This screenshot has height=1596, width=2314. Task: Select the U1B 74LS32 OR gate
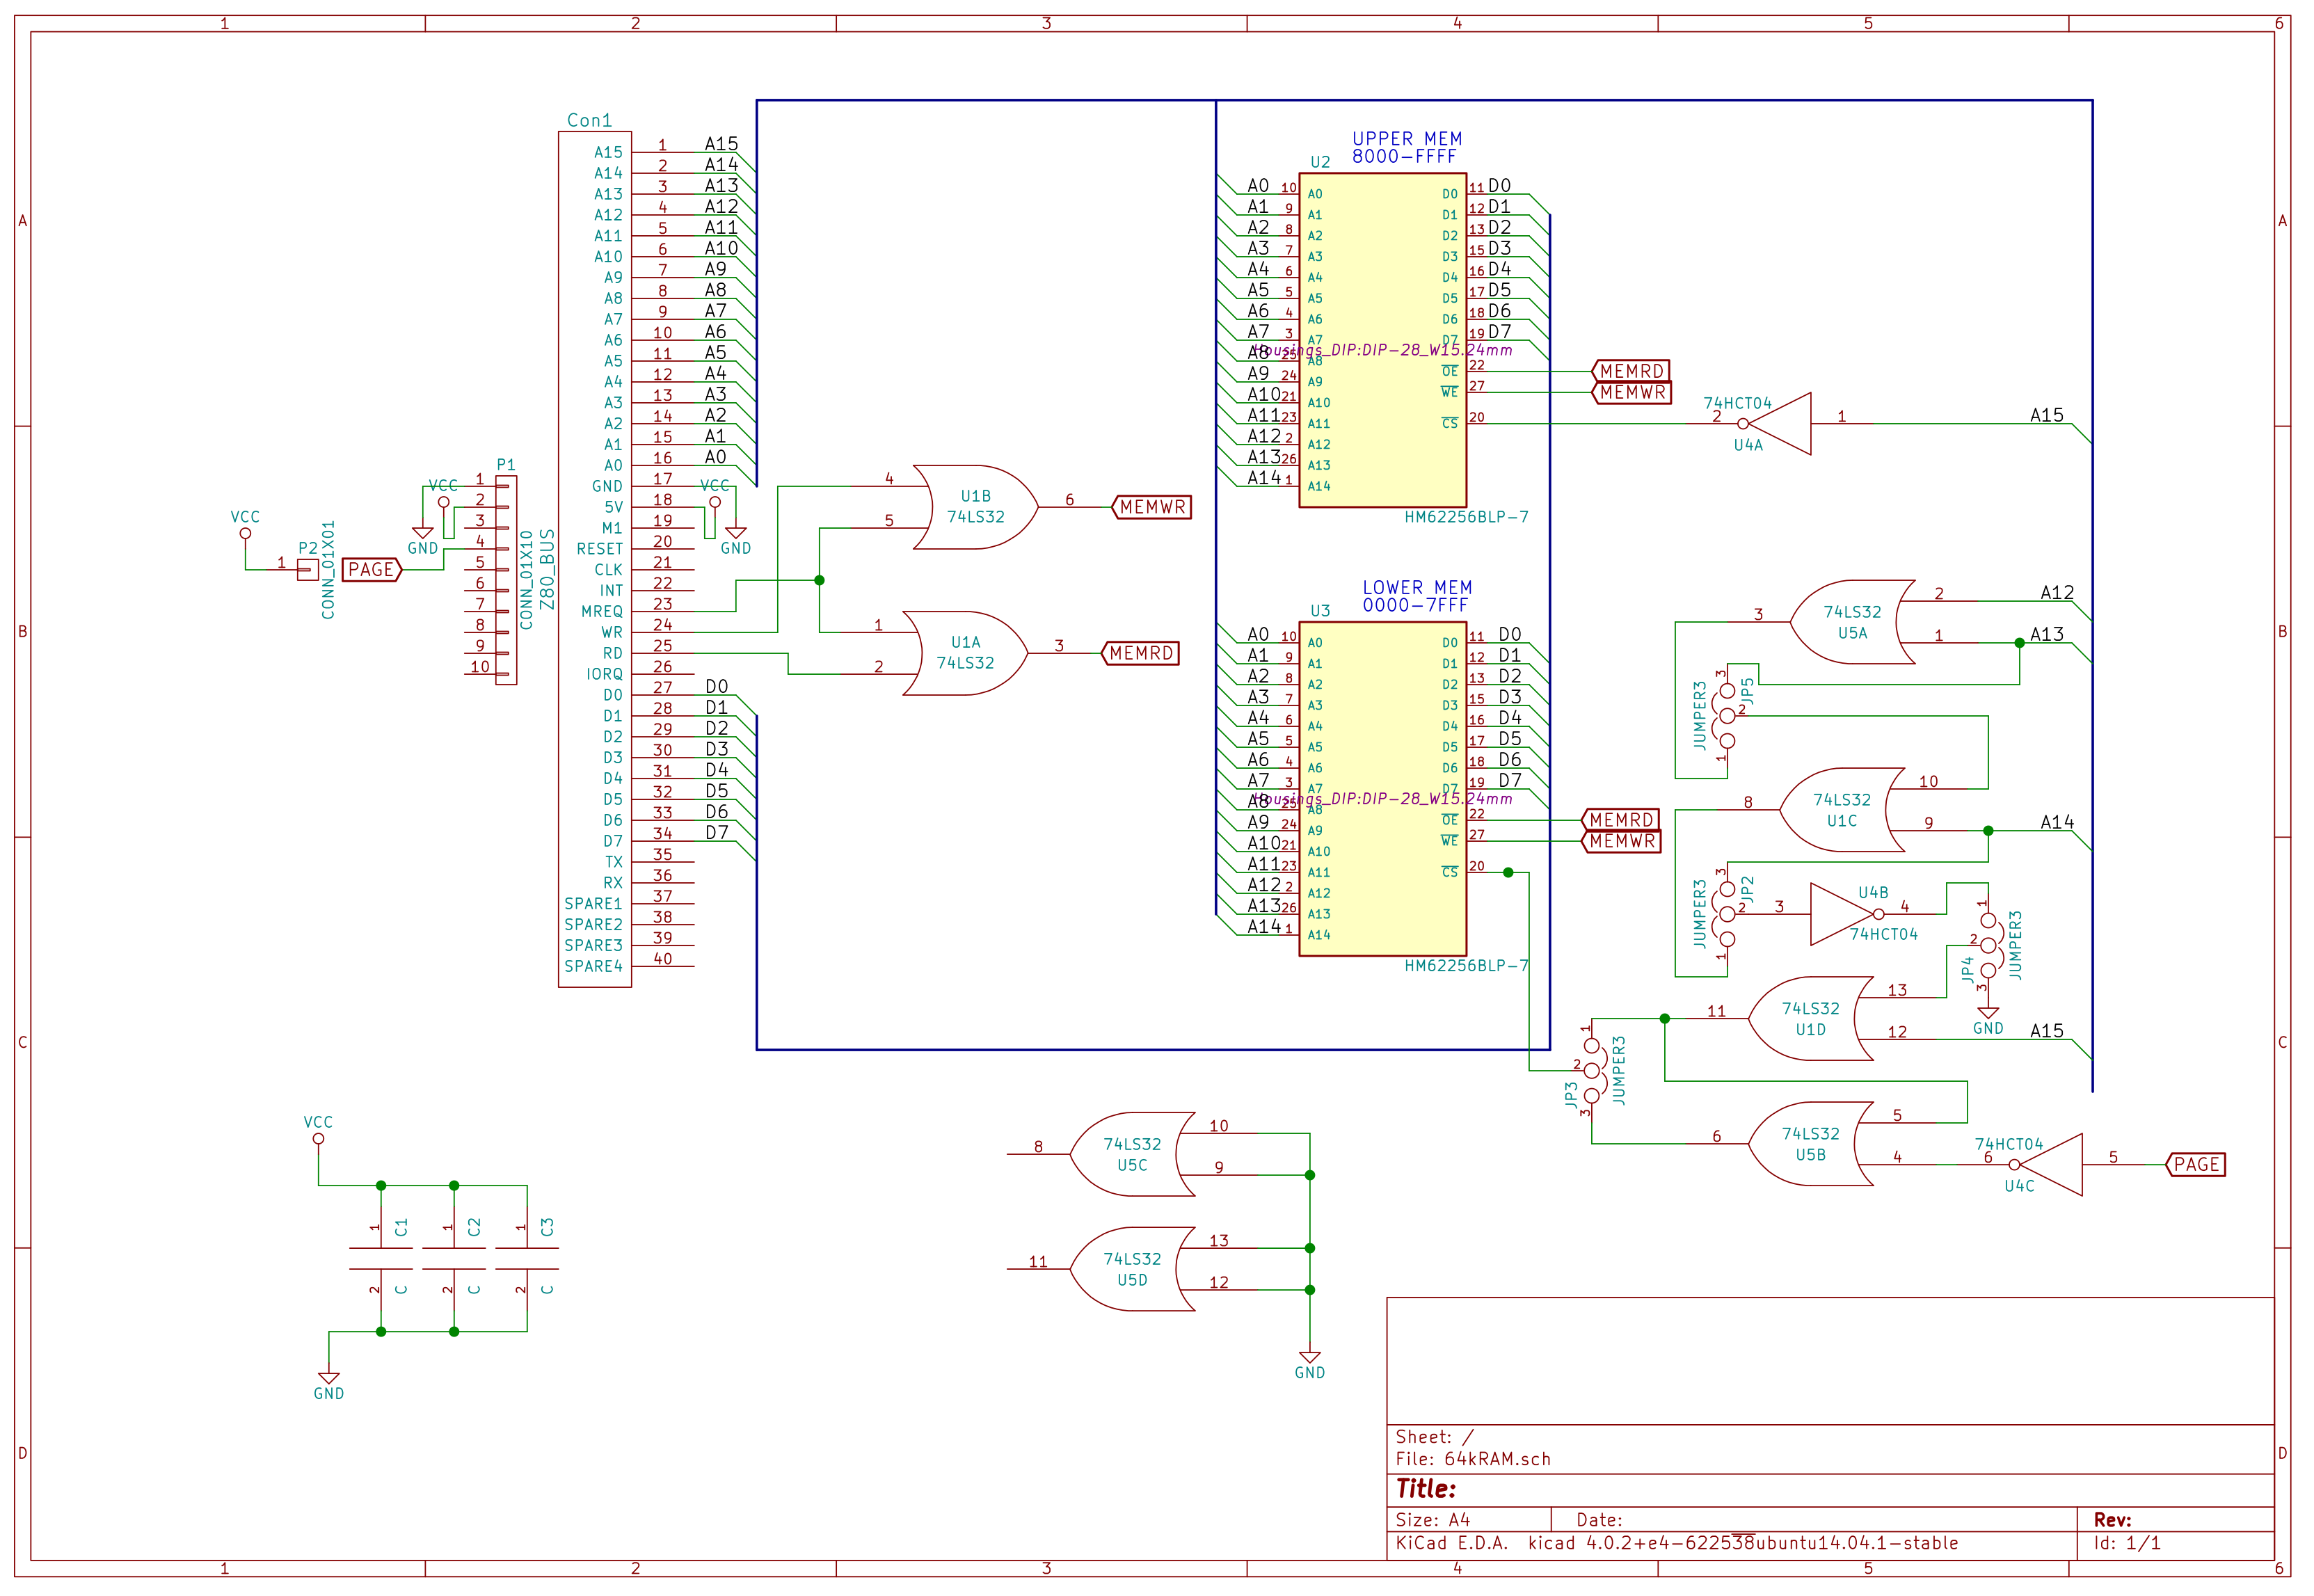[975, 507]
